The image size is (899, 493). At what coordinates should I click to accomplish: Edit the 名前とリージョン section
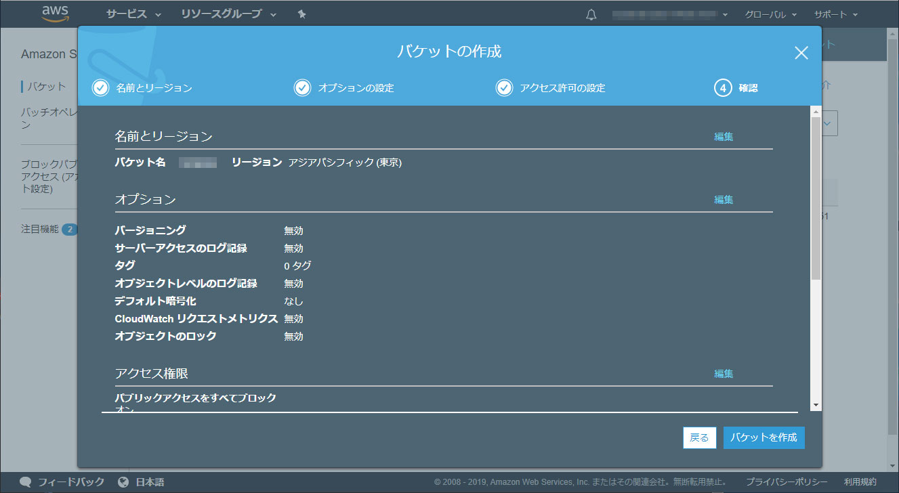(724, 137)
